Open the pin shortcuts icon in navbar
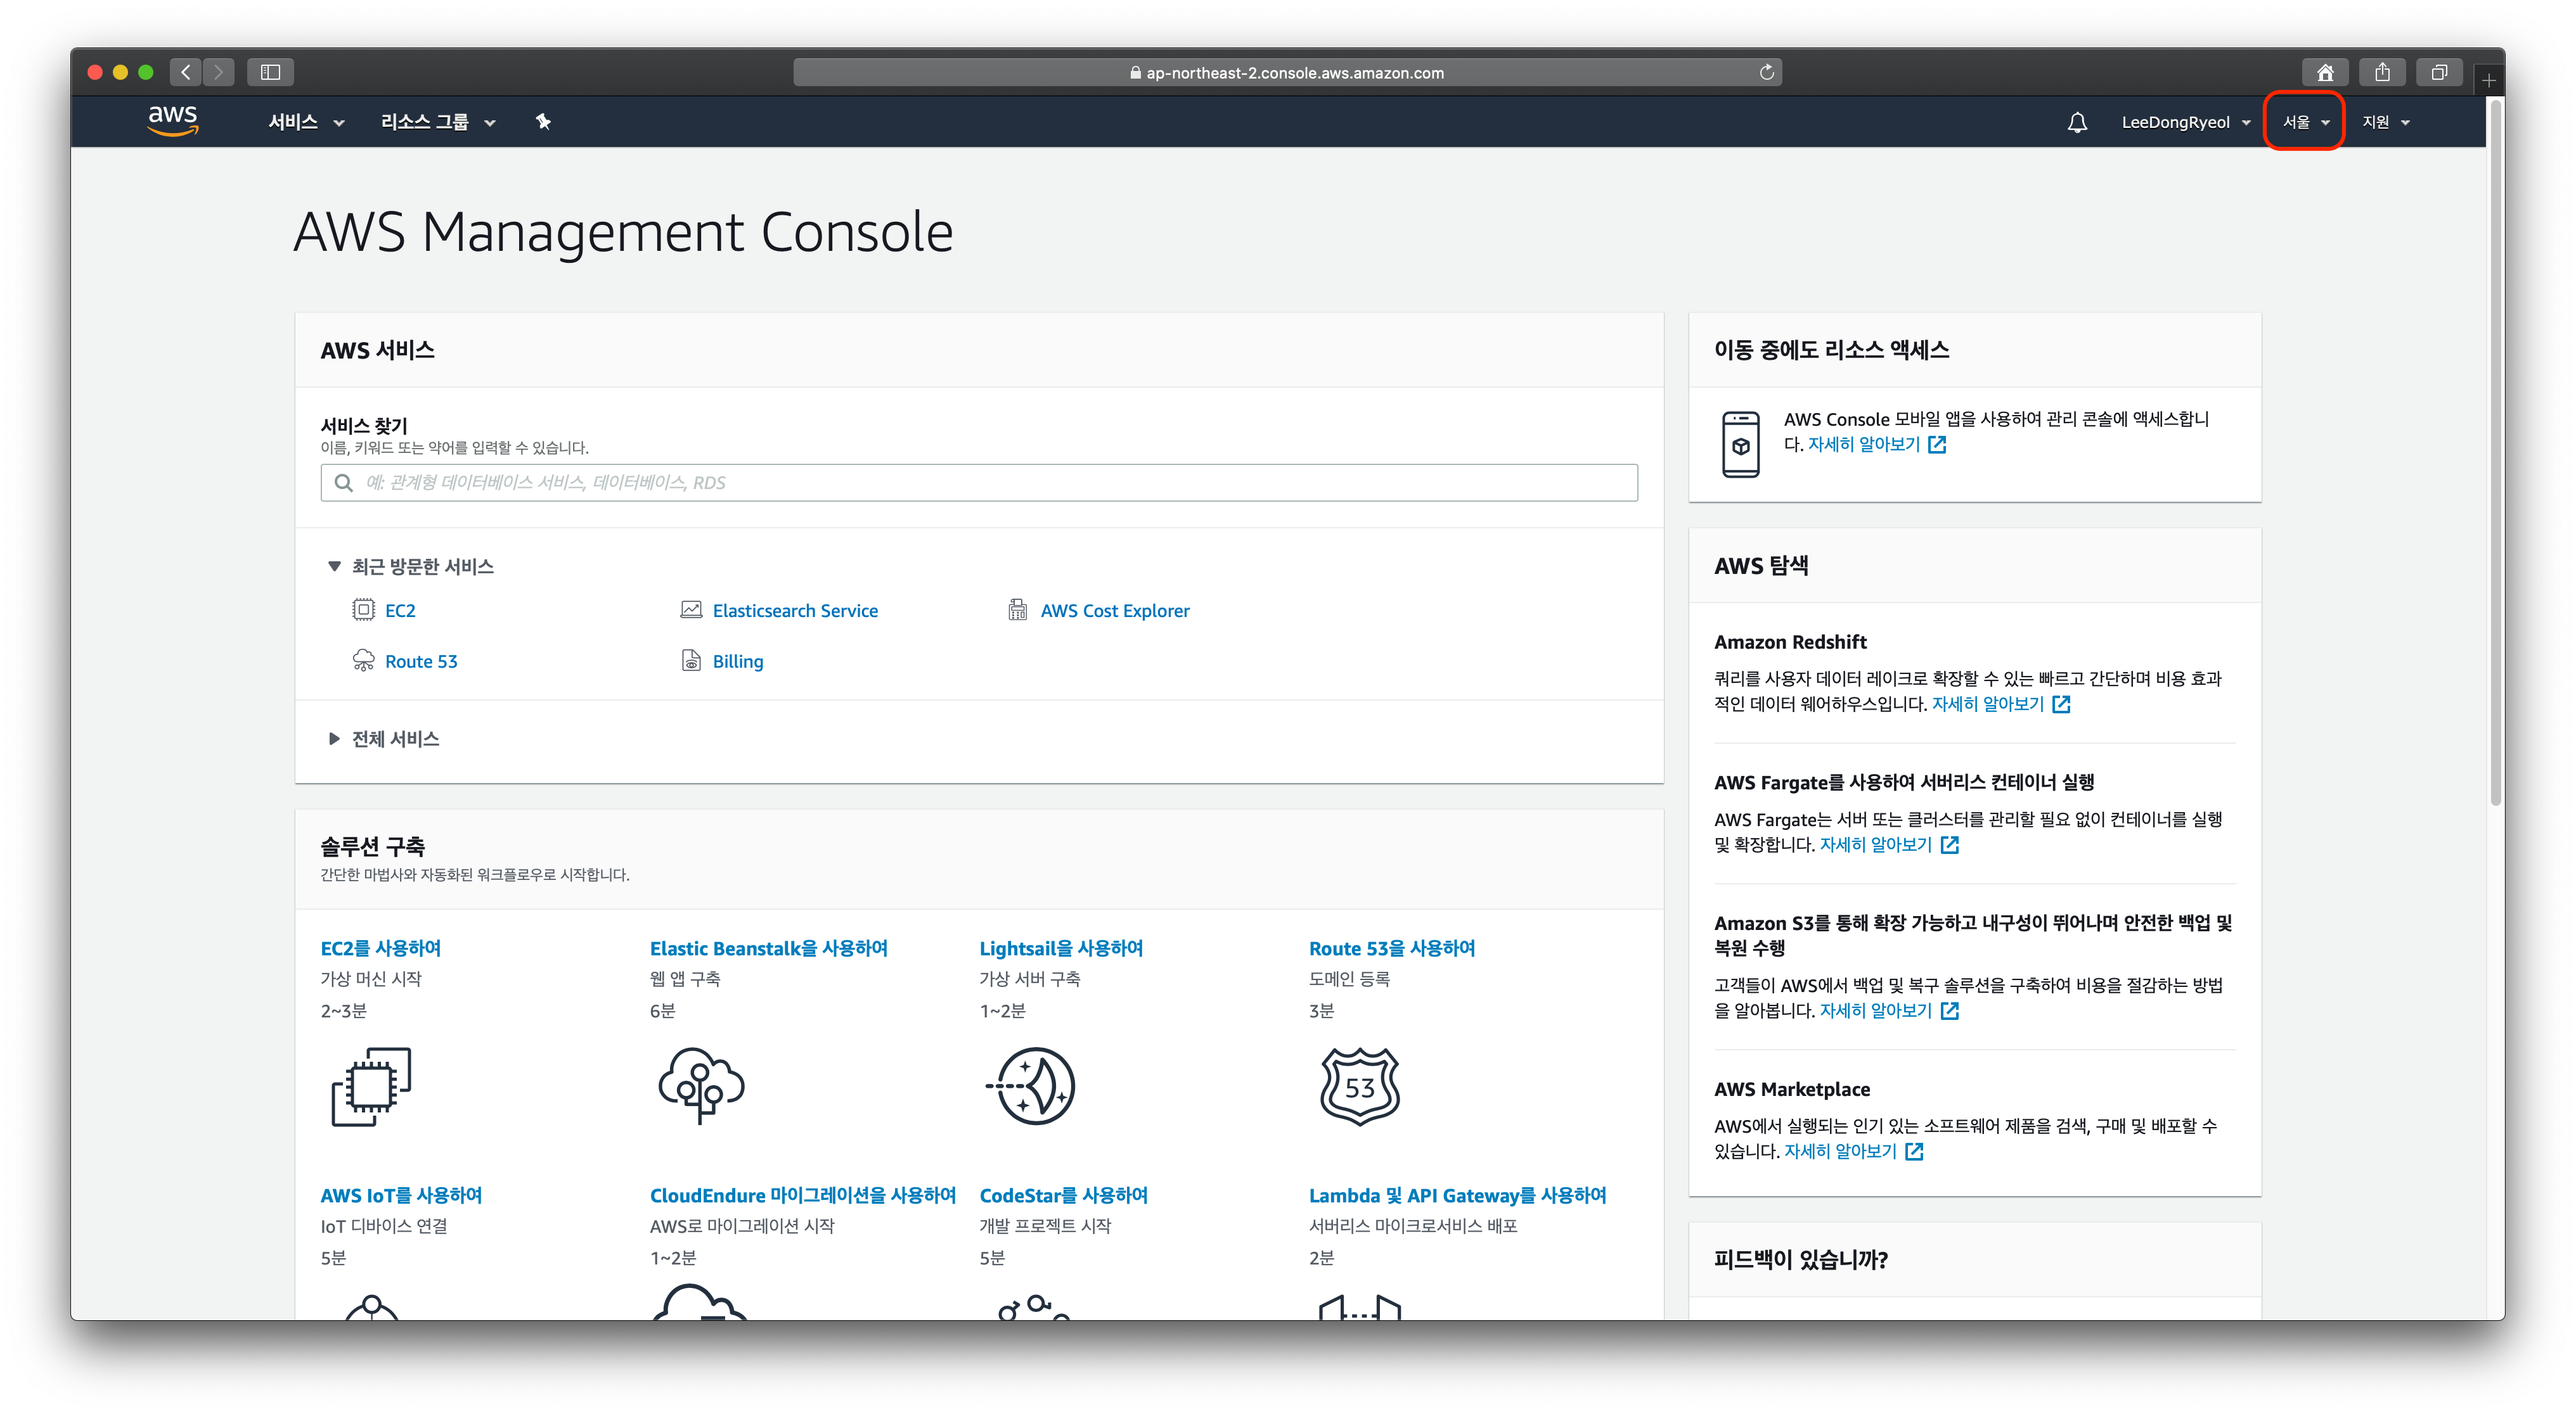Image resolution: width=2576 pixels, height=1414 pixels. tap(543, 122)
